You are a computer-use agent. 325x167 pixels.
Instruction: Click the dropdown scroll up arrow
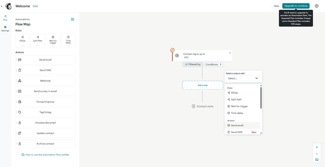coord(261,85)
